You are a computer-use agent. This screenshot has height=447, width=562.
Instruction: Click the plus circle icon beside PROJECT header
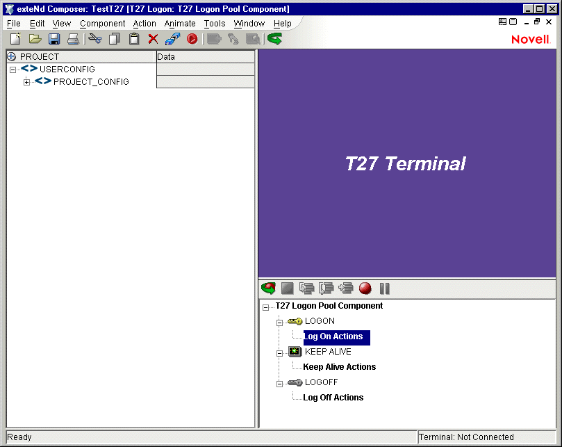[x=12, y=57]
